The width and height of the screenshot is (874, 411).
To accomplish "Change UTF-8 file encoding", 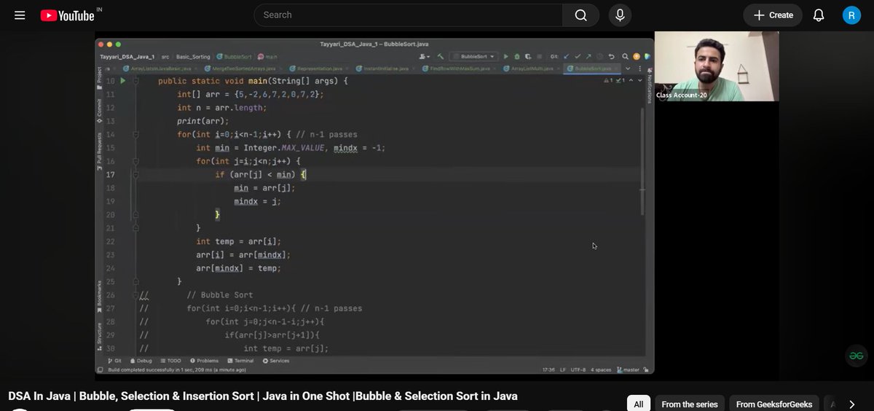I will click(x=579, y=369).
